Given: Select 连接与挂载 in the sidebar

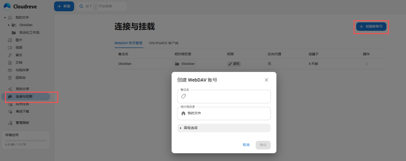Looking at the screenshot, I should coord(26,97).
